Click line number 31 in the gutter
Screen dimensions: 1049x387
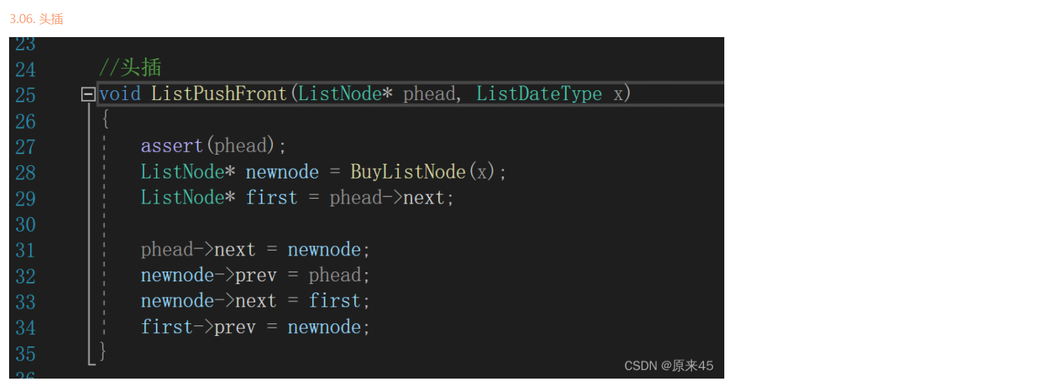click(25, 250)
